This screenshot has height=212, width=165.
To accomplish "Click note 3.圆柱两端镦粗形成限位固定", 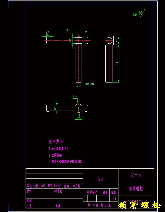I will coord(65,161).
